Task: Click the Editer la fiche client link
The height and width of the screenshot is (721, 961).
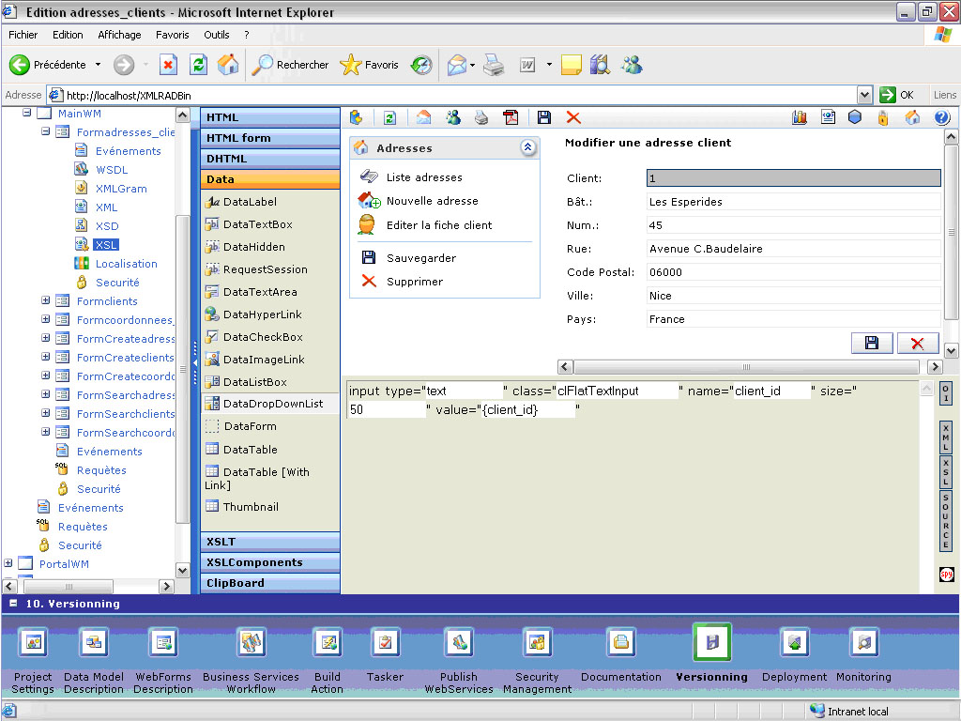Action: click(x=438, y=225)
